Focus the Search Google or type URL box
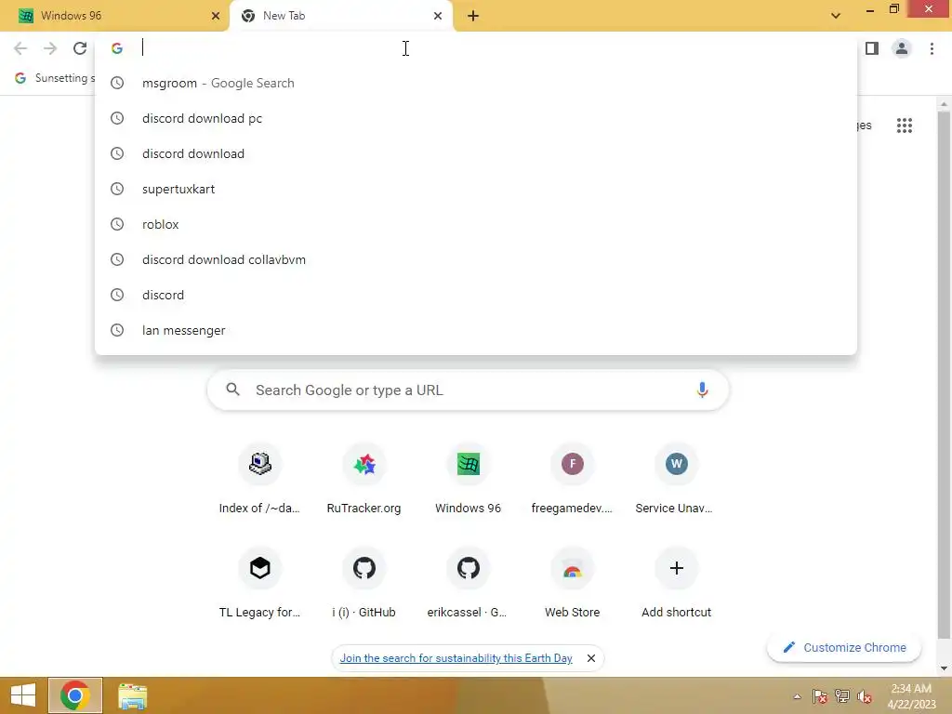952x714 pixels. (x=469, y=390)
